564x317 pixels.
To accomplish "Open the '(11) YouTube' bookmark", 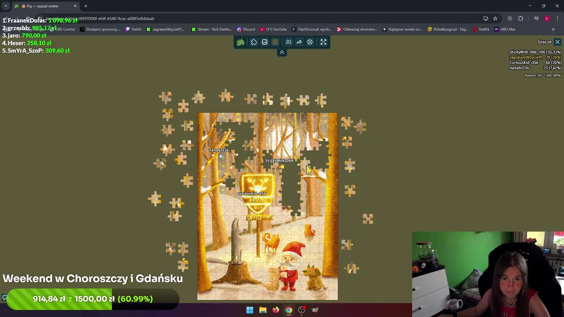I will [x=273, y=29].
